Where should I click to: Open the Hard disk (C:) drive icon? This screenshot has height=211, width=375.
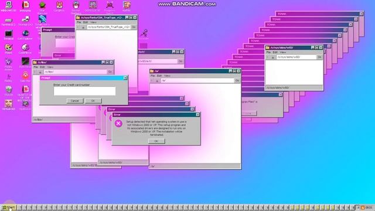[x=9, y=22]
